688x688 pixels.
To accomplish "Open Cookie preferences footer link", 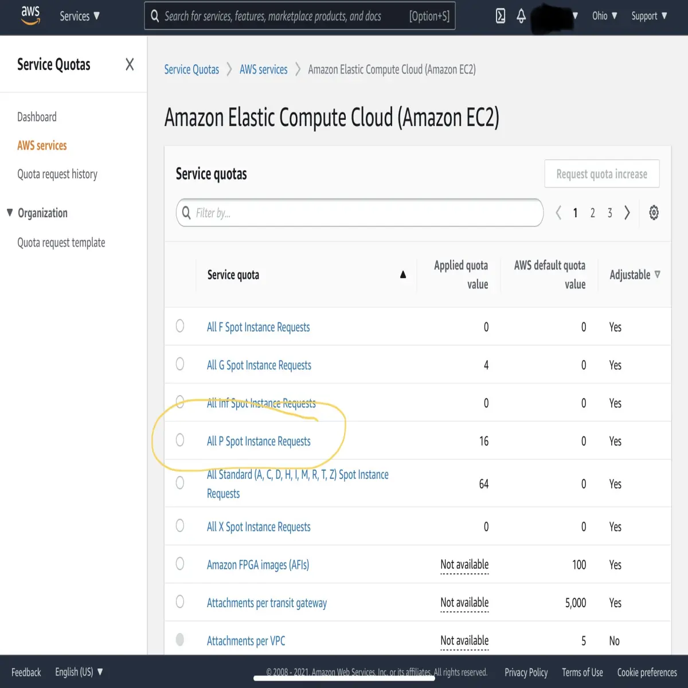I will [x=647, y=673].
